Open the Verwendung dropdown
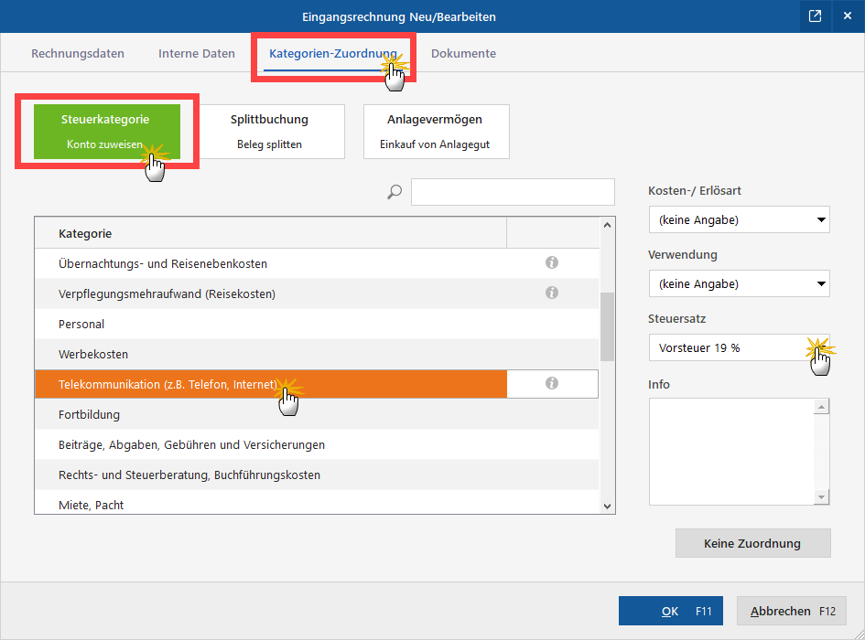865x640 pixels. (740, 283)
